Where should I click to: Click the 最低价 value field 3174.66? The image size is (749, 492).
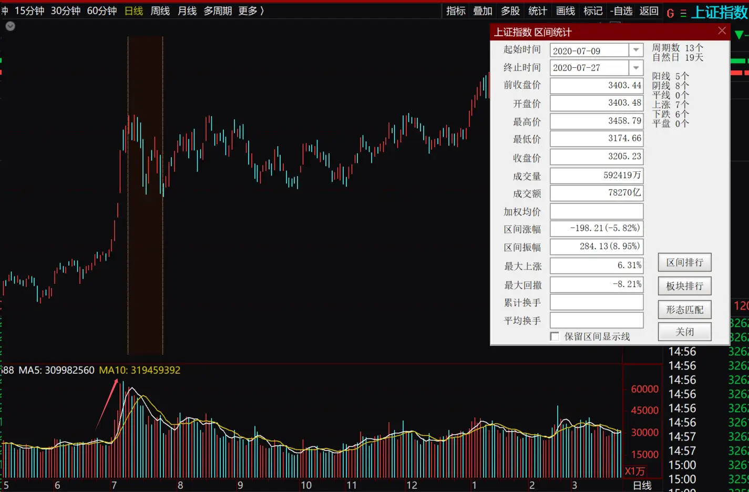(597, 139)
